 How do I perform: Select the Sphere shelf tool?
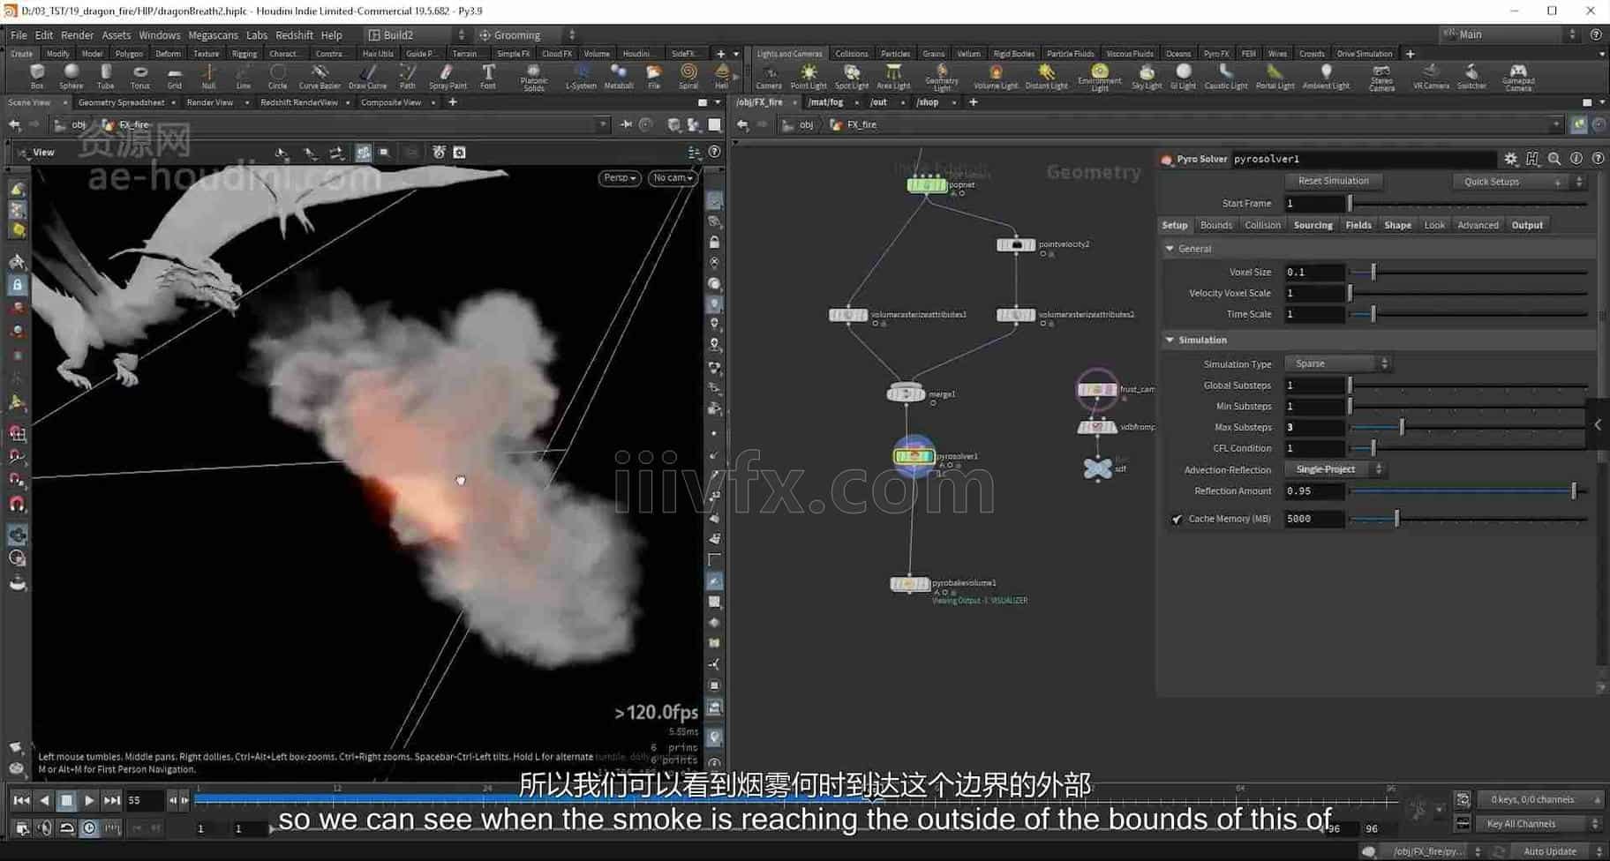71,76
